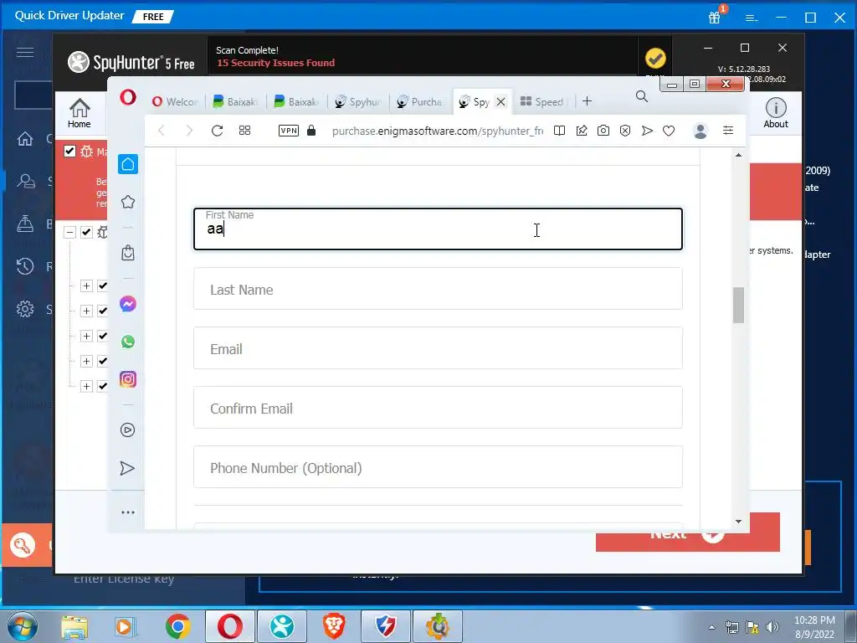Viewport: 857px width, 643px height.
Task: Open SpyHunter About button
Action: (776, 113)
